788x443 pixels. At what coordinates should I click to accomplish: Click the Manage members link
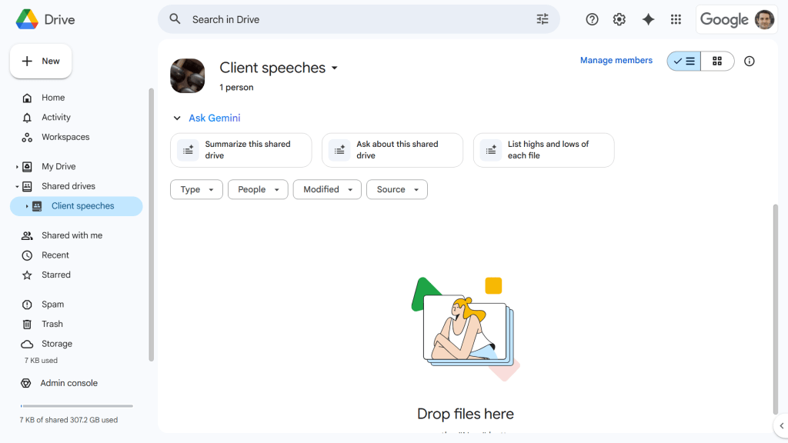[x=616, y=60]
